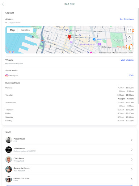Expand Paola Reyes staff profile chevron
Viewport: 139px width, 186px height.
(x=132, y=140)
